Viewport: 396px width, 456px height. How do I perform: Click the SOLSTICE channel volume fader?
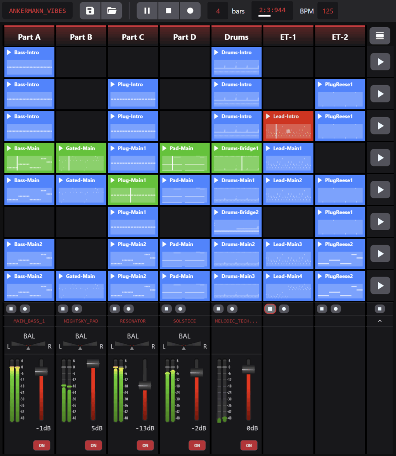197,373
